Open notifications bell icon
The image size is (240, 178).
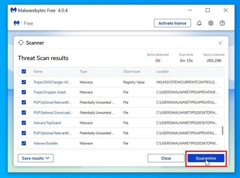199,23
